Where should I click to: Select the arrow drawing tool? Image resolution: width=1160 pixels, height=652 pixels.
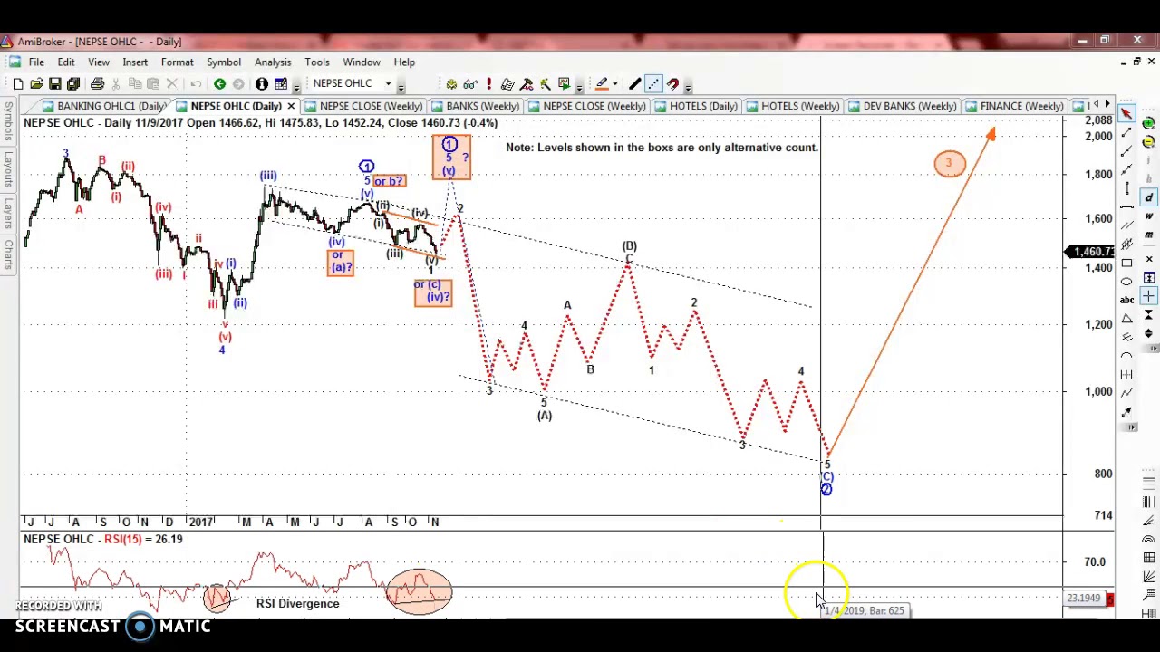coord(1126,412)
